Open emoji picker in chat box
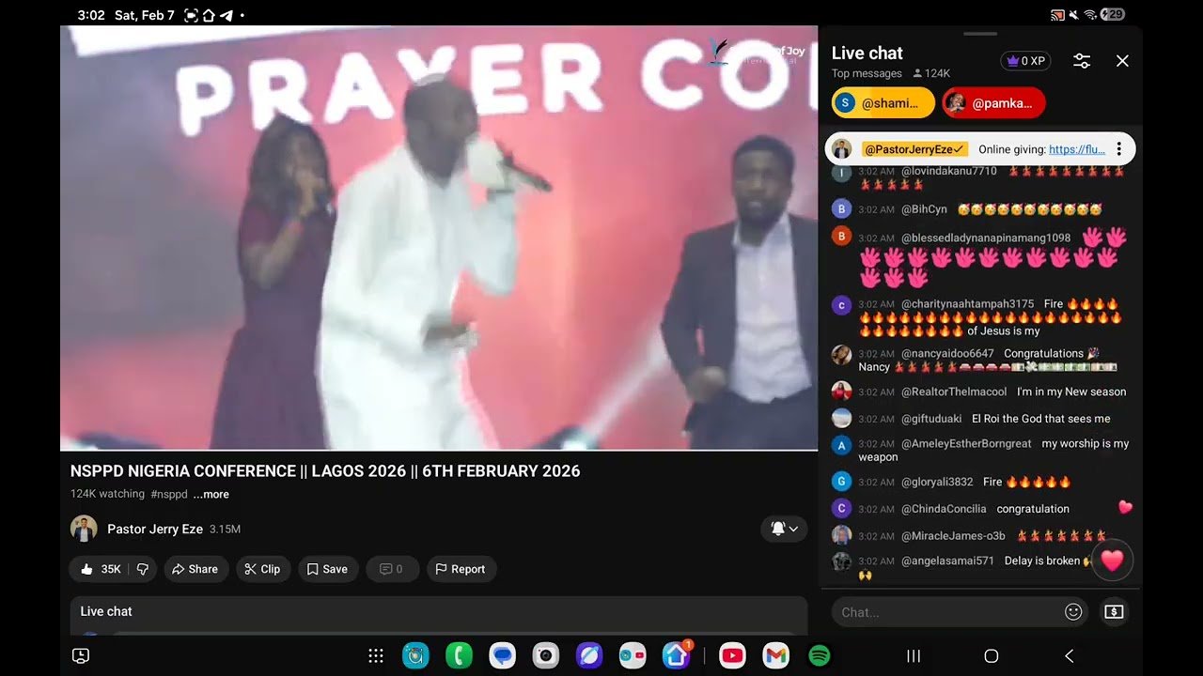1203x676 pixels. (x=1073, y=612)
